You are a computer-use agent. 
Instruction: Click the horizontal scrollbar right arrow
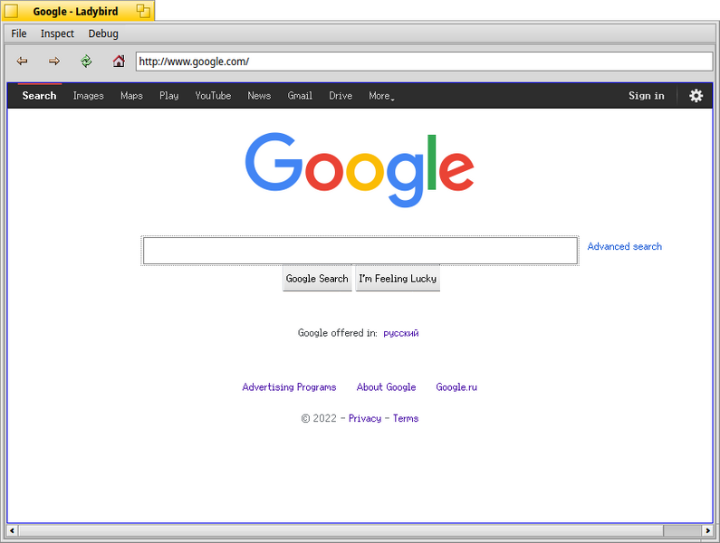click(707, 530)
